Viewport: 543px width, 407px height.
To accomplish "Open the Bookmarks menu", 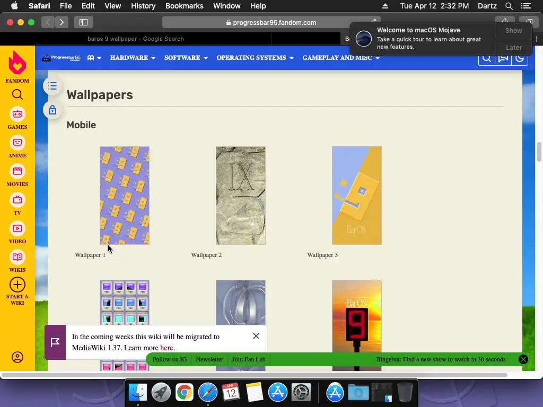I will coord(184,6).
